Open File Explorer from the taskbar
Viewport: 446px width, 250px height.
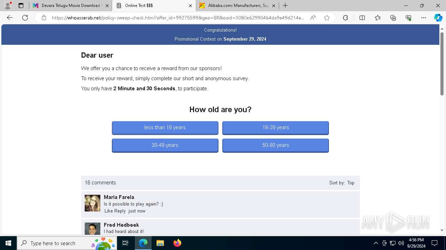[160, 243]
